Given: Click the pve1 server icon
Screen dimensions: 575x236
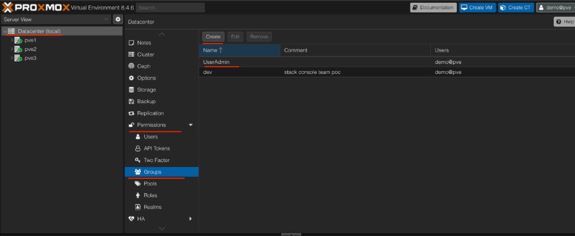Looking at the screenshot, I should [x=19, y=40].
